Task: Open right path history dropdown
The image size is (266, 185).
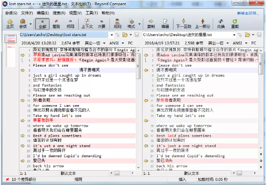Action: point(234,35)
